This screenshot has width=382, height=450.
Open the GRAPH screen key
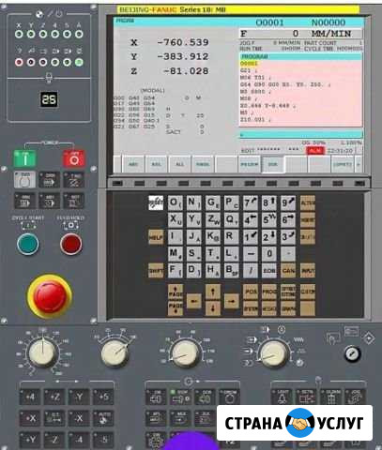click(288, 308)
